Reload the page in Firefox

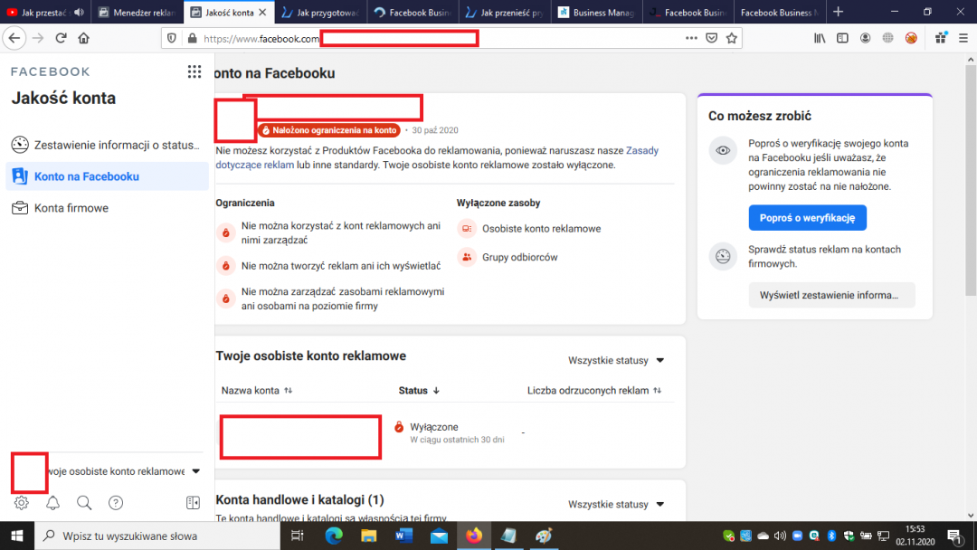click(61, 38)
